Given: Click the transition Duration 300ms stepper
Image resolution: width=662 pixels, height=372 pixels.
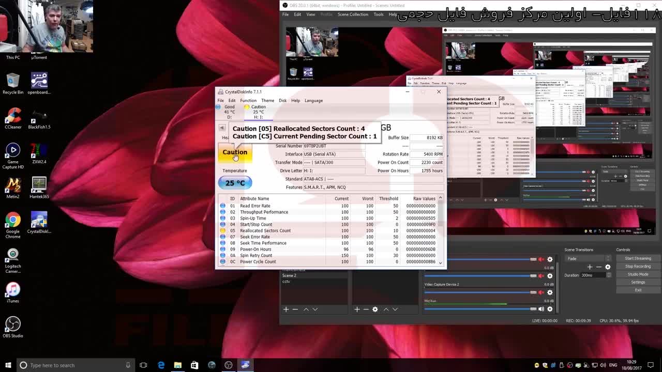Looking at the screenshot, I should coord(609,275).
